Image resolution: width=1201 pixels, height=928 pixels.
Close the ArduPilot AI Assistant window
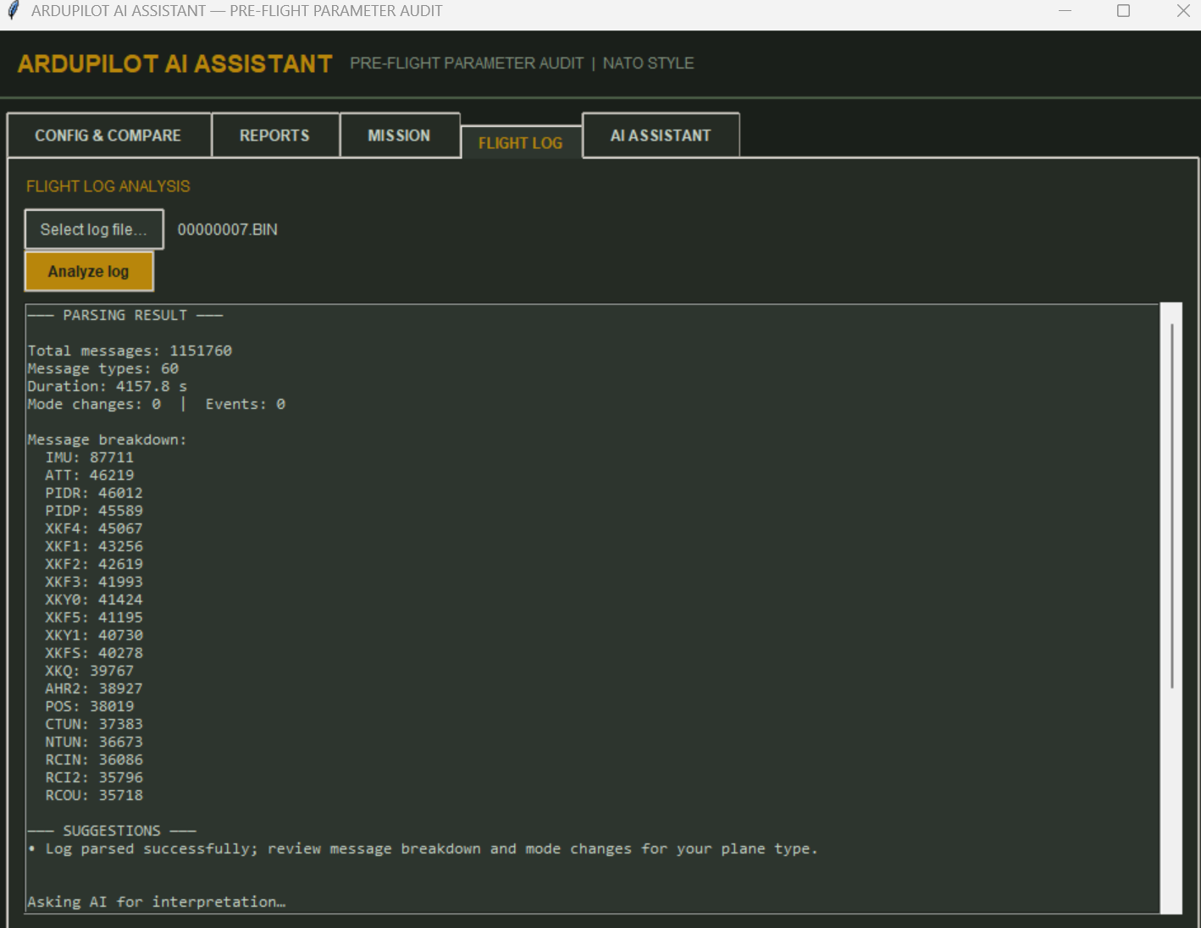[1183, 11]
